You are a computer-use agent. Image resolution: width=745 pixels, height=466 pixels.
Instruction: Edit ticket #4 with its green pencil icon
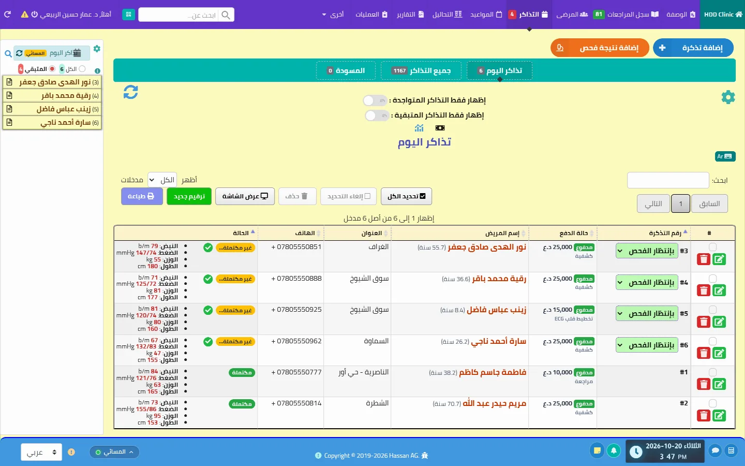click(x=719, y=290)
